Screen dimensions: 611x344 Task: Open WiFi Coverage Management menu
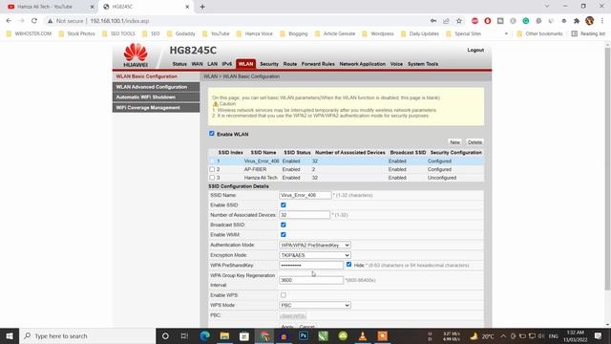click(156, 108)
